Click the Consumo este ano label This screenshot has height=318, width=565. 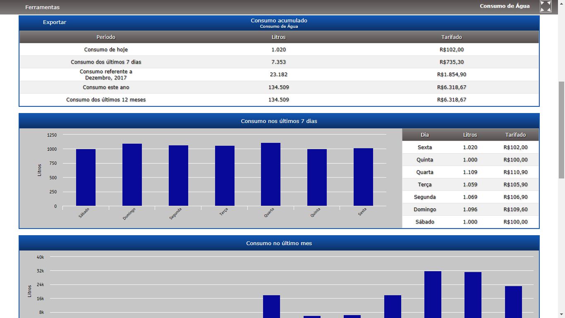click(x=106, y=87)
